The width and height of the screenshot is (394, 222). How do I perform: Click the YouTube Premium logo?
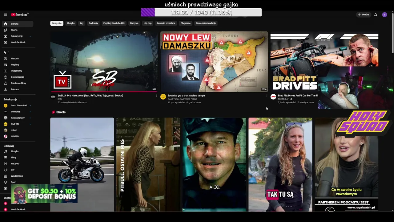20,14
